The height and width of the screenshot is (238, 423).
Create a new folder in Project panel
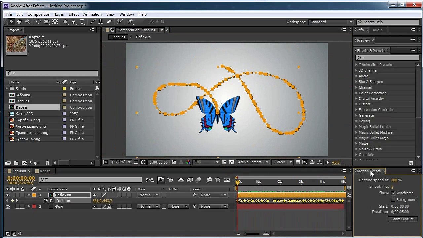16,163
